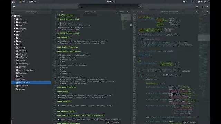Select the src folder icon

[x=17, y=38]
